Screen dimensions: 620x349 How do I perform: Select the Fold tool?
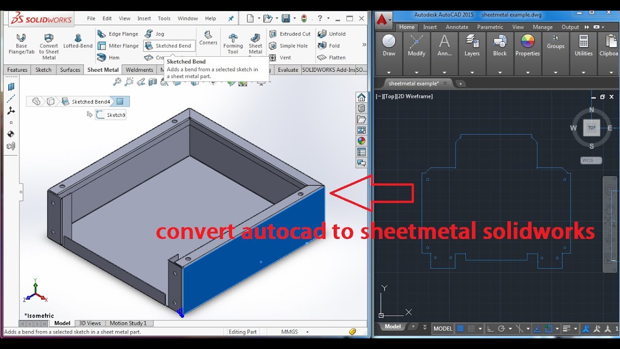click(x=329, y=46)
